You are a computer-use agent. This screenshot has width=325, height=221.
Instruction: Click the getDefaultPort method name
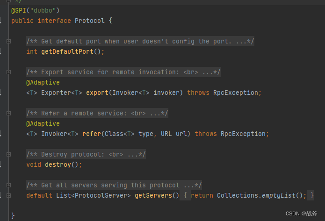click(x=67, y=51)
